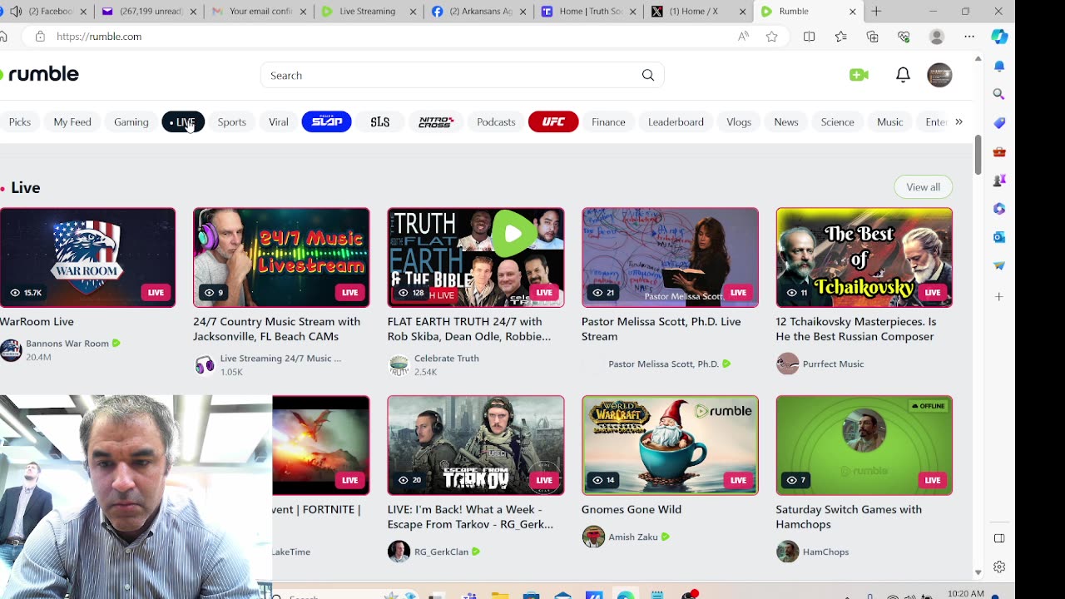Open a new browser tab
This screenshot has height=599, width=1065.
tap(876, 12)
